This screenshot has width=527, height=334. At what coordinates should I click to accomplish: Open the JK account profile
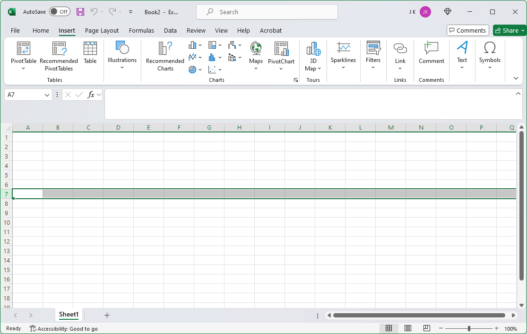pyautogui.click(x=425, y=12)
